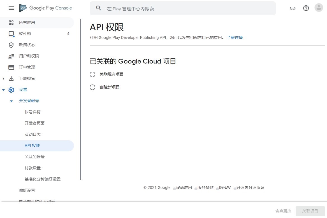Click the 移动应用 footer link

[x=184, y=187]
